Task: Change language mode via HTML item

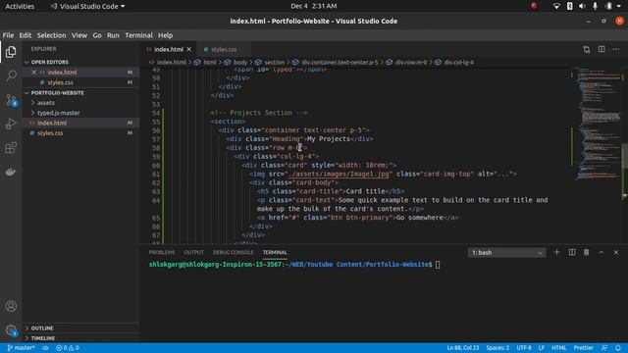Action: pyautogui.click(x=558, y=348)
